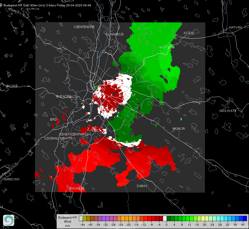Viewport: 249px width, 229px height.
Task: Click the 16 legend value
Action: click(197, 225)
